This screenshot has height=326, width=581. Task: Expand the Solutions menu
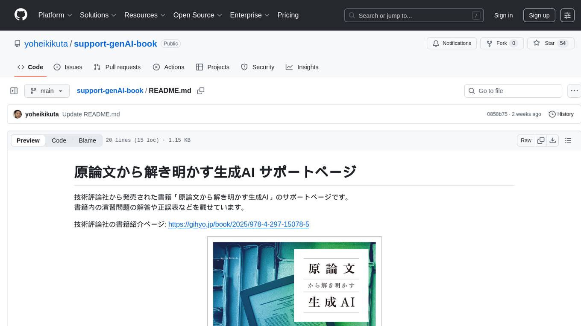tap(98, 15)
